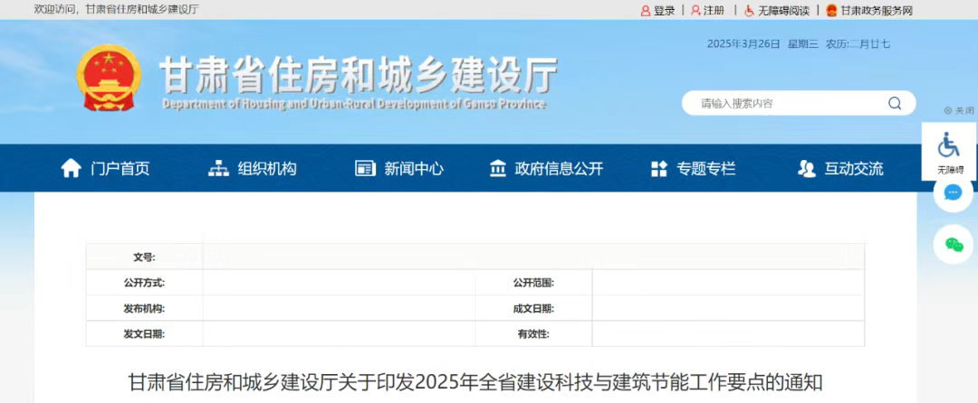Screen dimensions: 978x403
Task: Click the people icon beside 互动交流
Action: click(807, 169)
